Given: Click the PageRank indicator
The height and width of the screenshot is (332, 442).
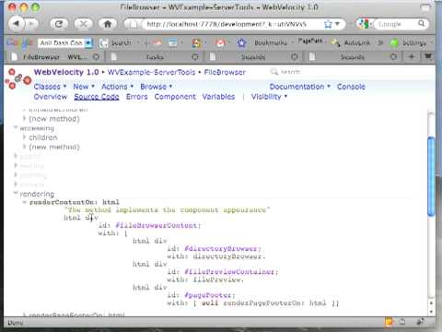Looking at the screenshot, I should coord(310,41).
